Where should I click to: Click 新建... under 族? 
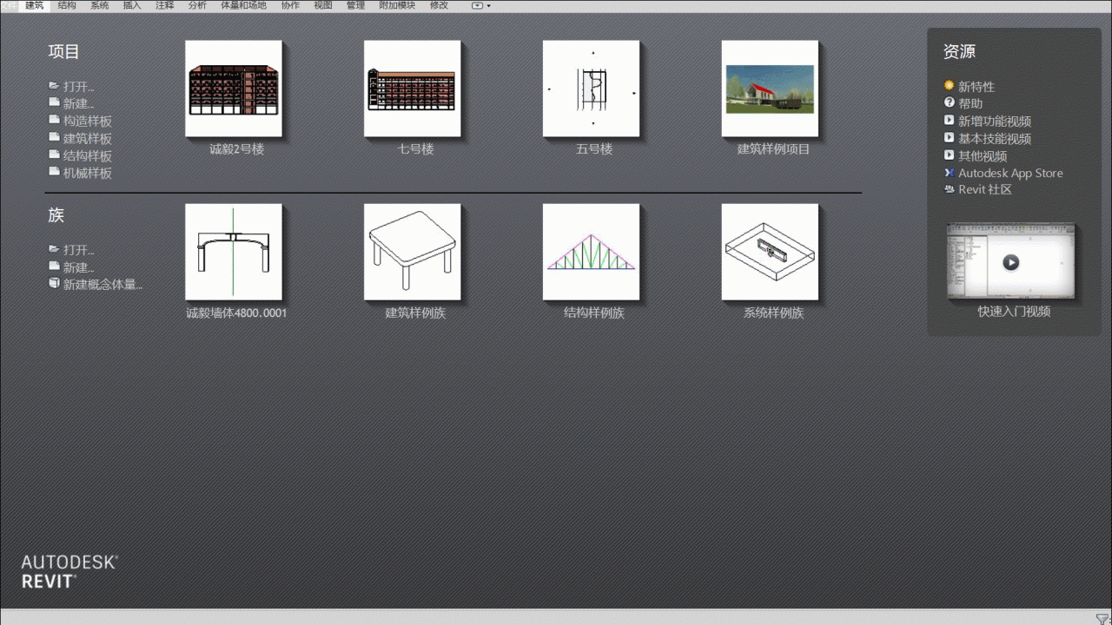[79, 267]
